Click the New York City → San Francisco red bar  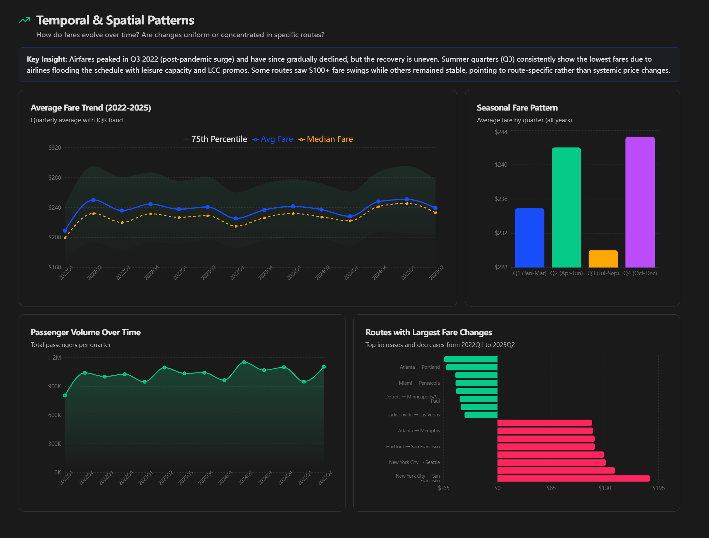click(x=573, y=478)
